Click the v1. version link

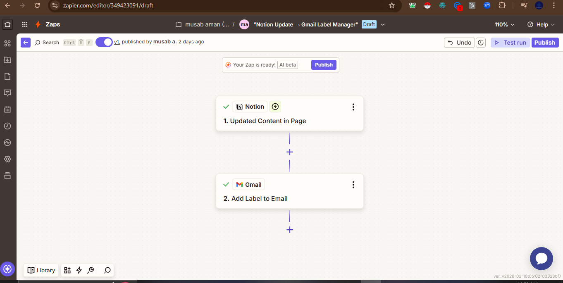[117, 42]
